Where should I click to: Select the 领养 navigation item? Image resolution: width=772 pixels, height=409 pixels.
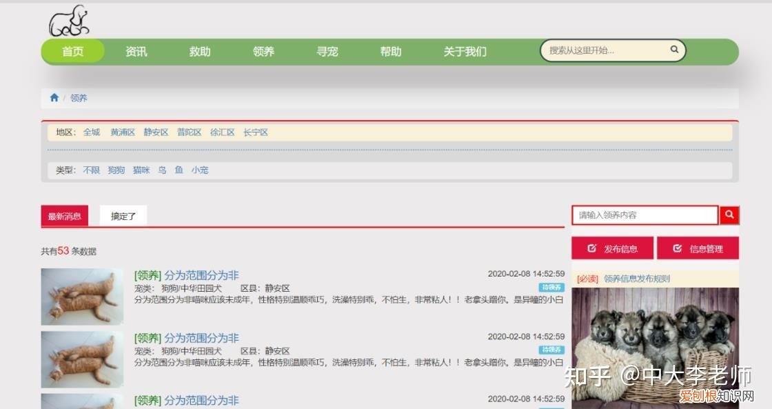(263, 52)
